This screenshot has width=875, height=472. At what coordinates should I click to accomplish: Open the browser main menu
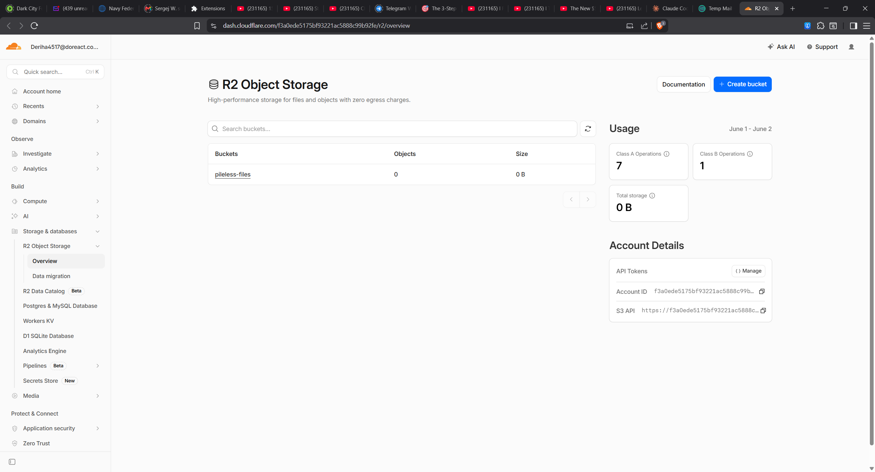click(x=866, y=26)
